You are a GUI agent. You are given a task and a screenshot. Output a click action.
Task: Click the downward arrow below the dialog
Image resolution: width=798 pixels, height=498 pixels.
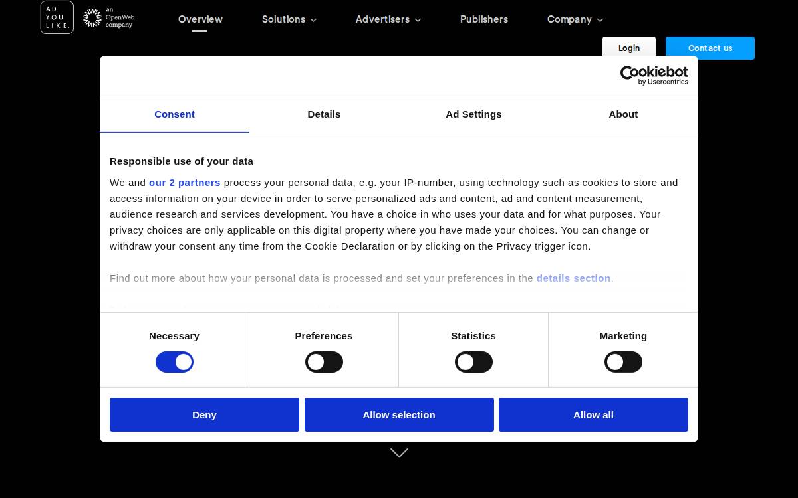pyautogui.click(x=399, y=453)
